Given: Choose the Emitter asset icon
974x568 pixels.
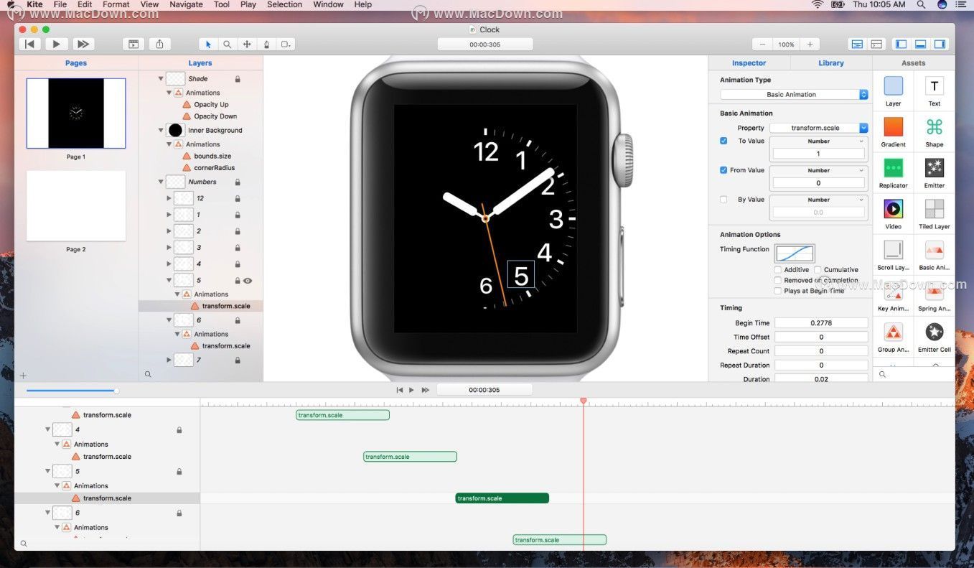Looking at the screenshot, I should pos(935,168).
